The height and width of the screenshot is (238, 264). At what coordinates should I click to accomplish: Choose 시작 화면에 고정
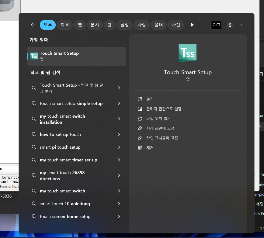pyautogui.click(x=160, y=129)
